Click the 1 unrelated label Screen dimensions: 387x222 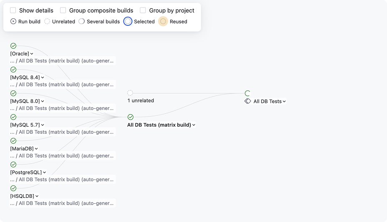(x=141, y=100)
